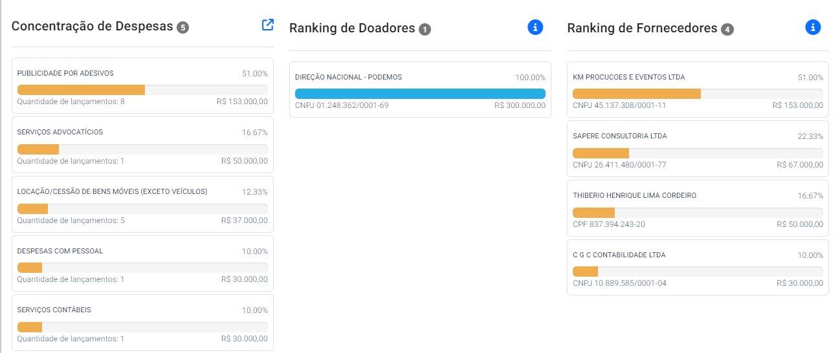840x353 pixels.
Task: Click the count badge beside Concentração de Despesas
Action: point(183,27)
